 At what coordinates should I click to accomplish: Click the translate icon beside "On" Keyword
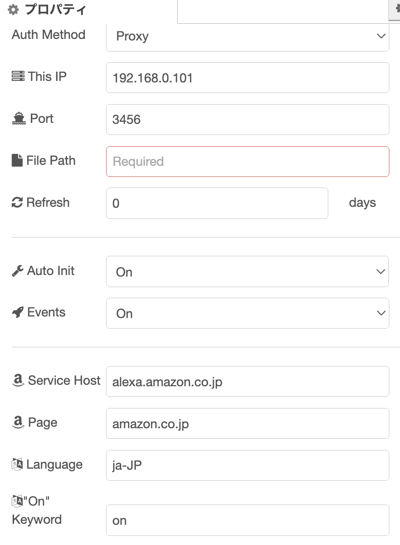pyautogui.click(x=16, y=501)
